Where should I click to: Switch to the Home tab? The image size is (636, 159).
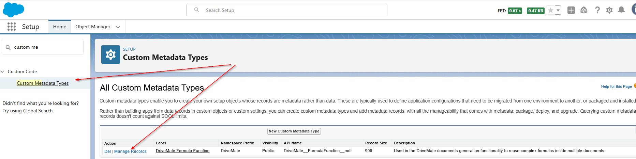click(x=60, y=27)
